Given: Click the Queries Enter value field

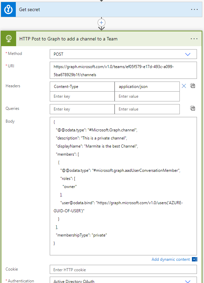Looking at the screenshot, I should tap(147, 109).
